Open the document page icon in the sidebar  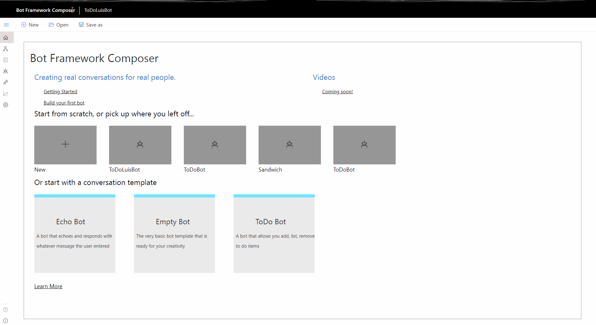[6, 60]
